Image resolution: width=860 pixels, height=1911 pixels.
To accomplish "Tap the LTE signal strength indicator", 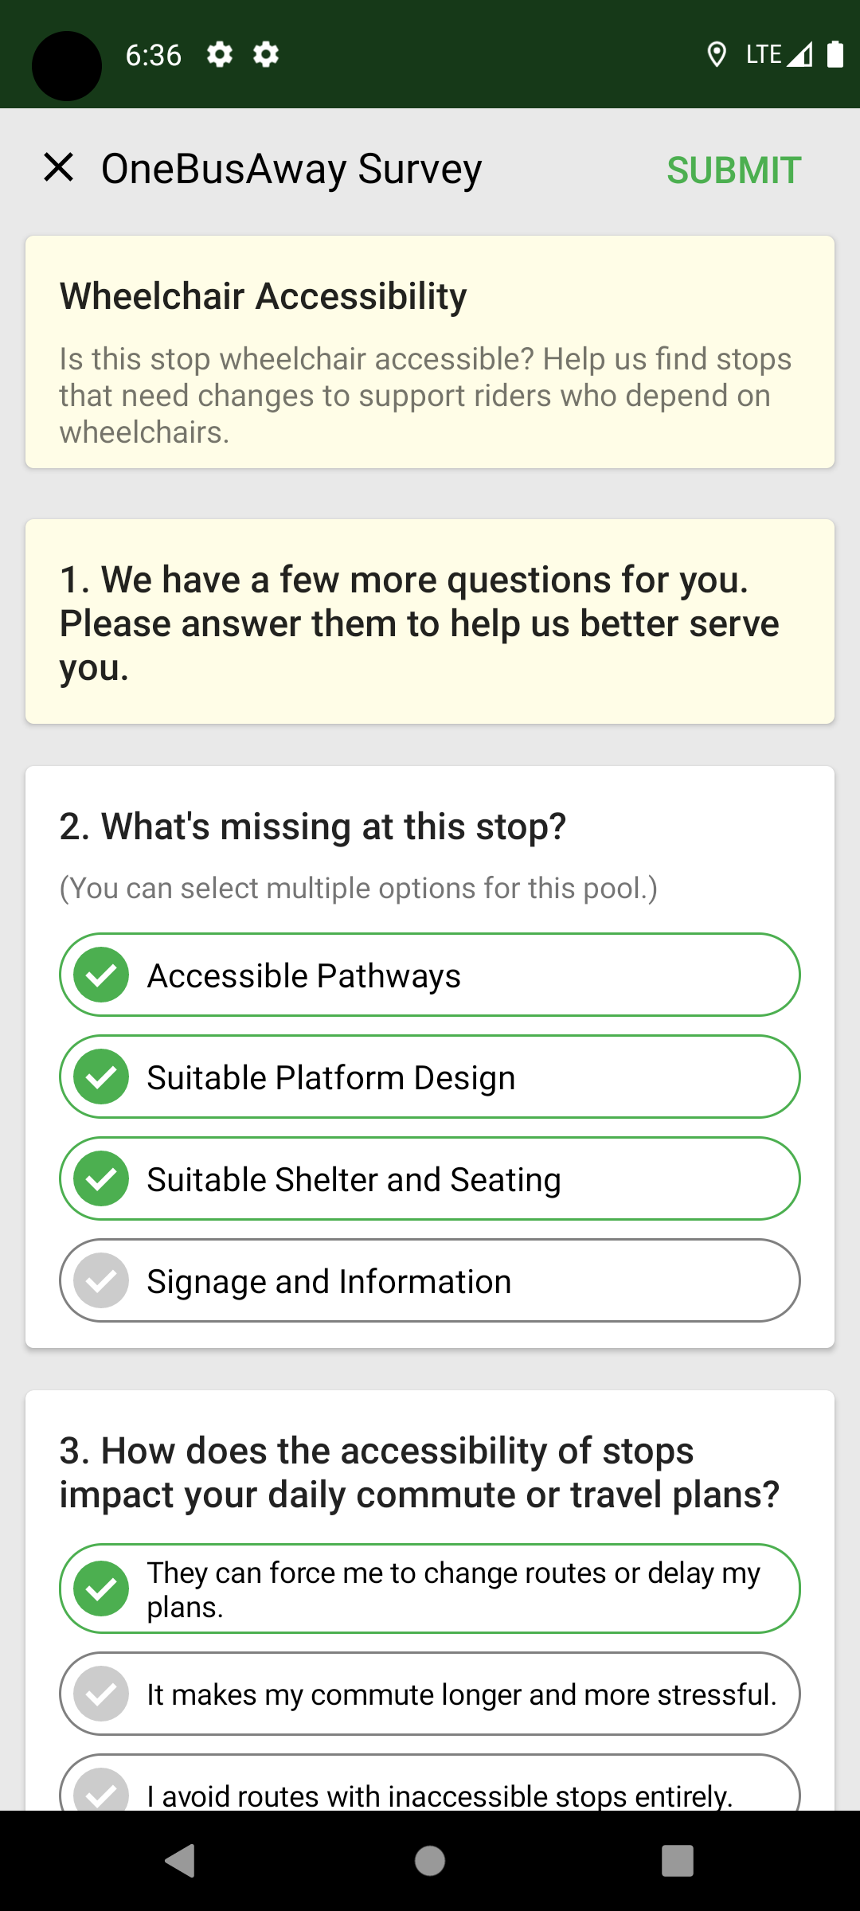I will (780, 55).
